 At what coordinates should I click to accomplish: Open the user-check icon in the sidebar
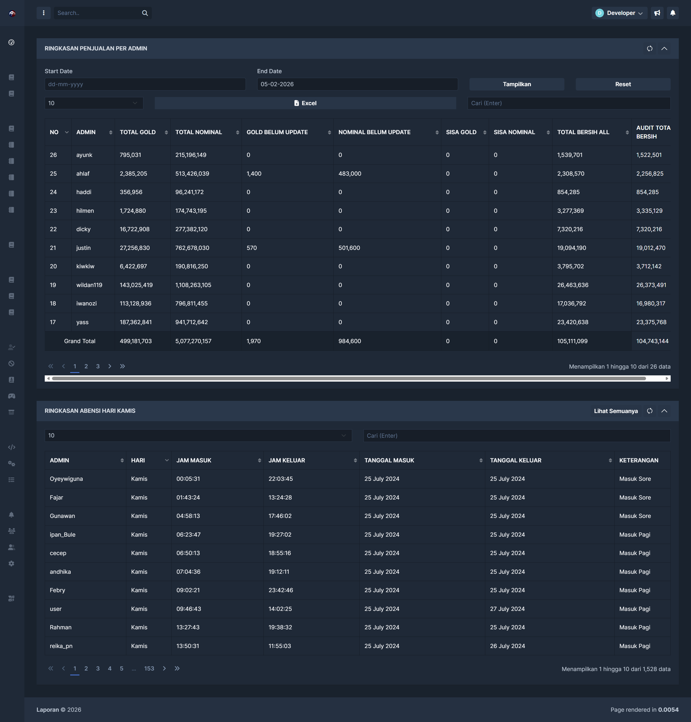pos(11,347)
